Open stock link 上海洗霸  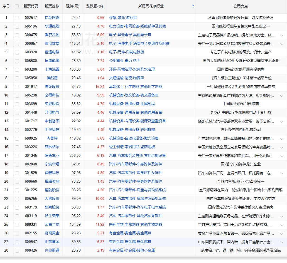point(52,70)
